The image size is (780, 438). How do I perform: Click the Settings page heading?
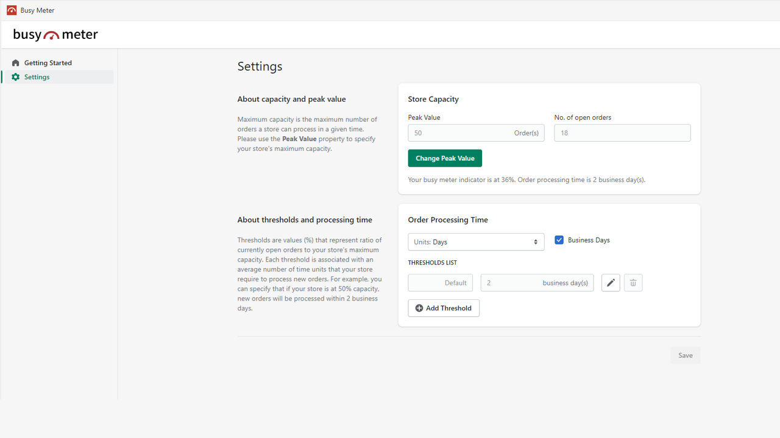tap(260, 66)
